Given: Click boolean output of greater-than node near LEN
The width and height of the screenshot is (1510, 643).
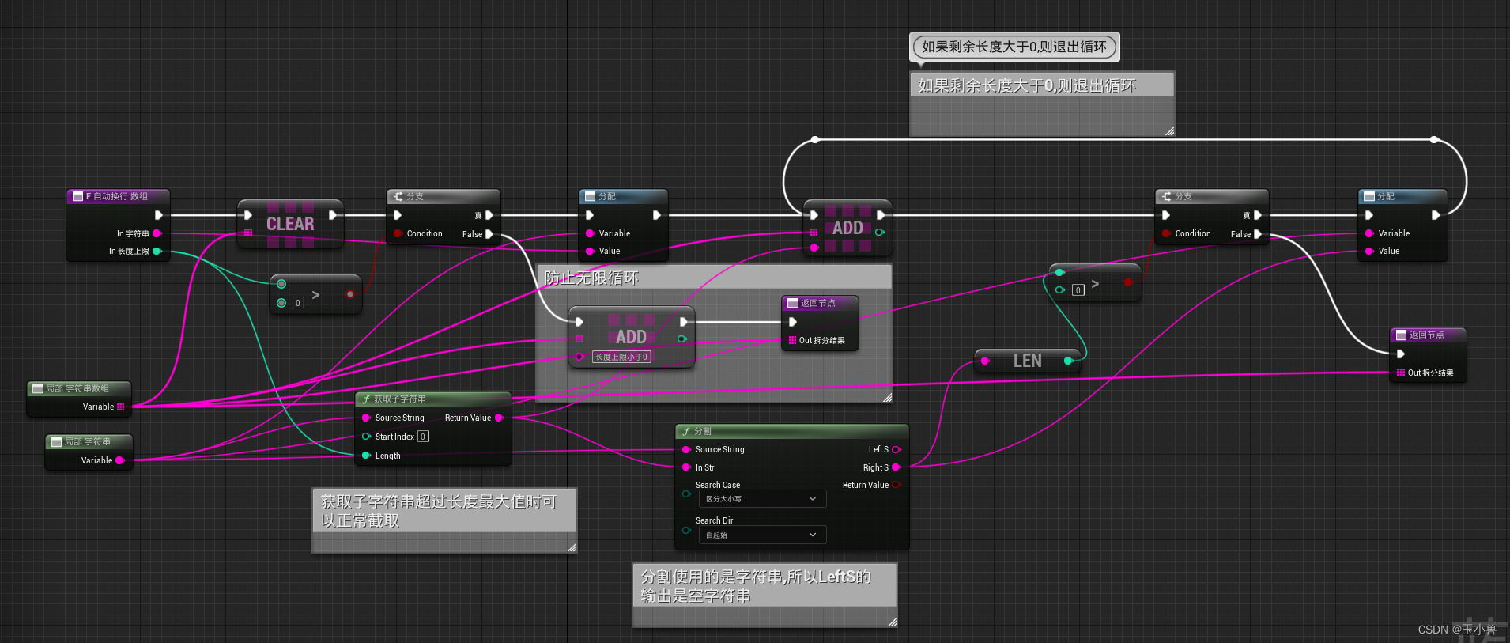Looking at the screenshot, I should click(x=1128, y=282).
